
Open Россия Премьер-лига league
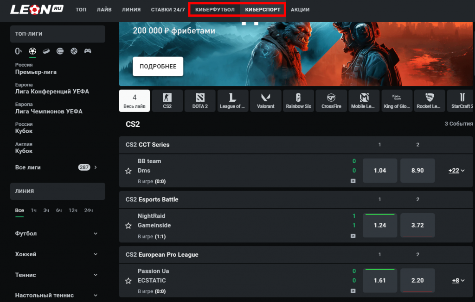36,68
